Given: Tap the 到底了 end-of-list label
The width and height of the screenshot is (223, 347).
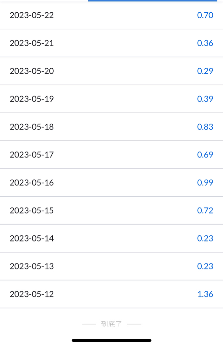Looking at the screenshot, I should tap(111, 324).
